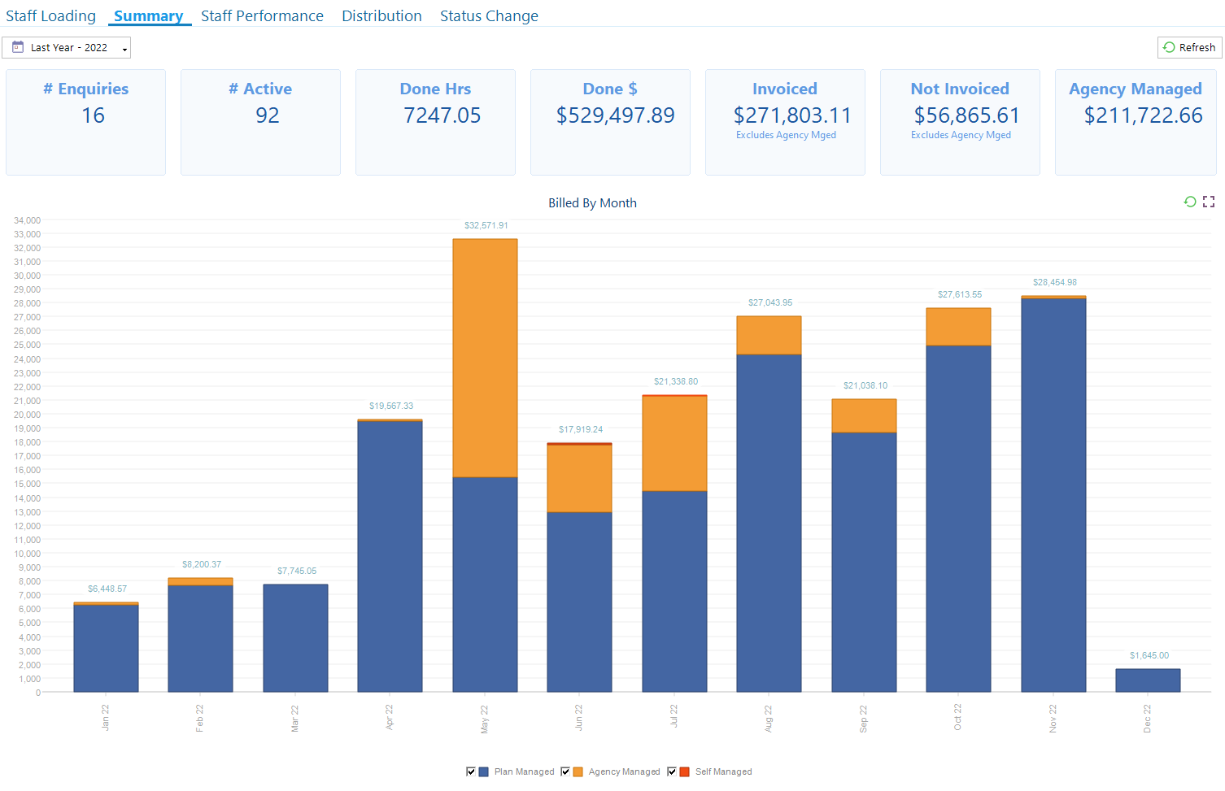Screen dimensions: 1225x791
Task: Click the orange segment of the May bar
Action: click(x=485, y=358)
